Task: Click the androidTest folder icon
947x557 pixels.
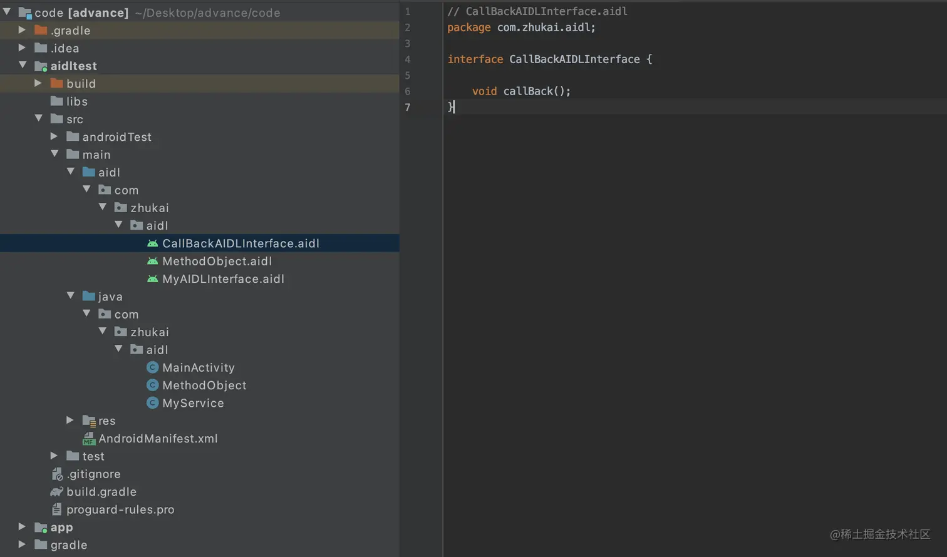Action: pos(73,136)
